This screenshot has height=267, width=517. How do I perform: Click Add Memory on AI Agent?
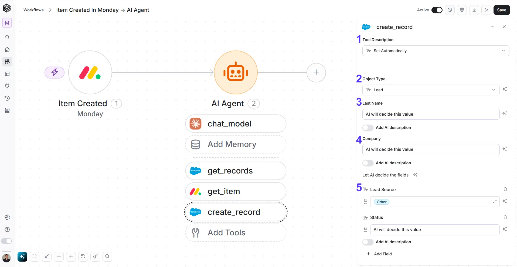point(236,144)
